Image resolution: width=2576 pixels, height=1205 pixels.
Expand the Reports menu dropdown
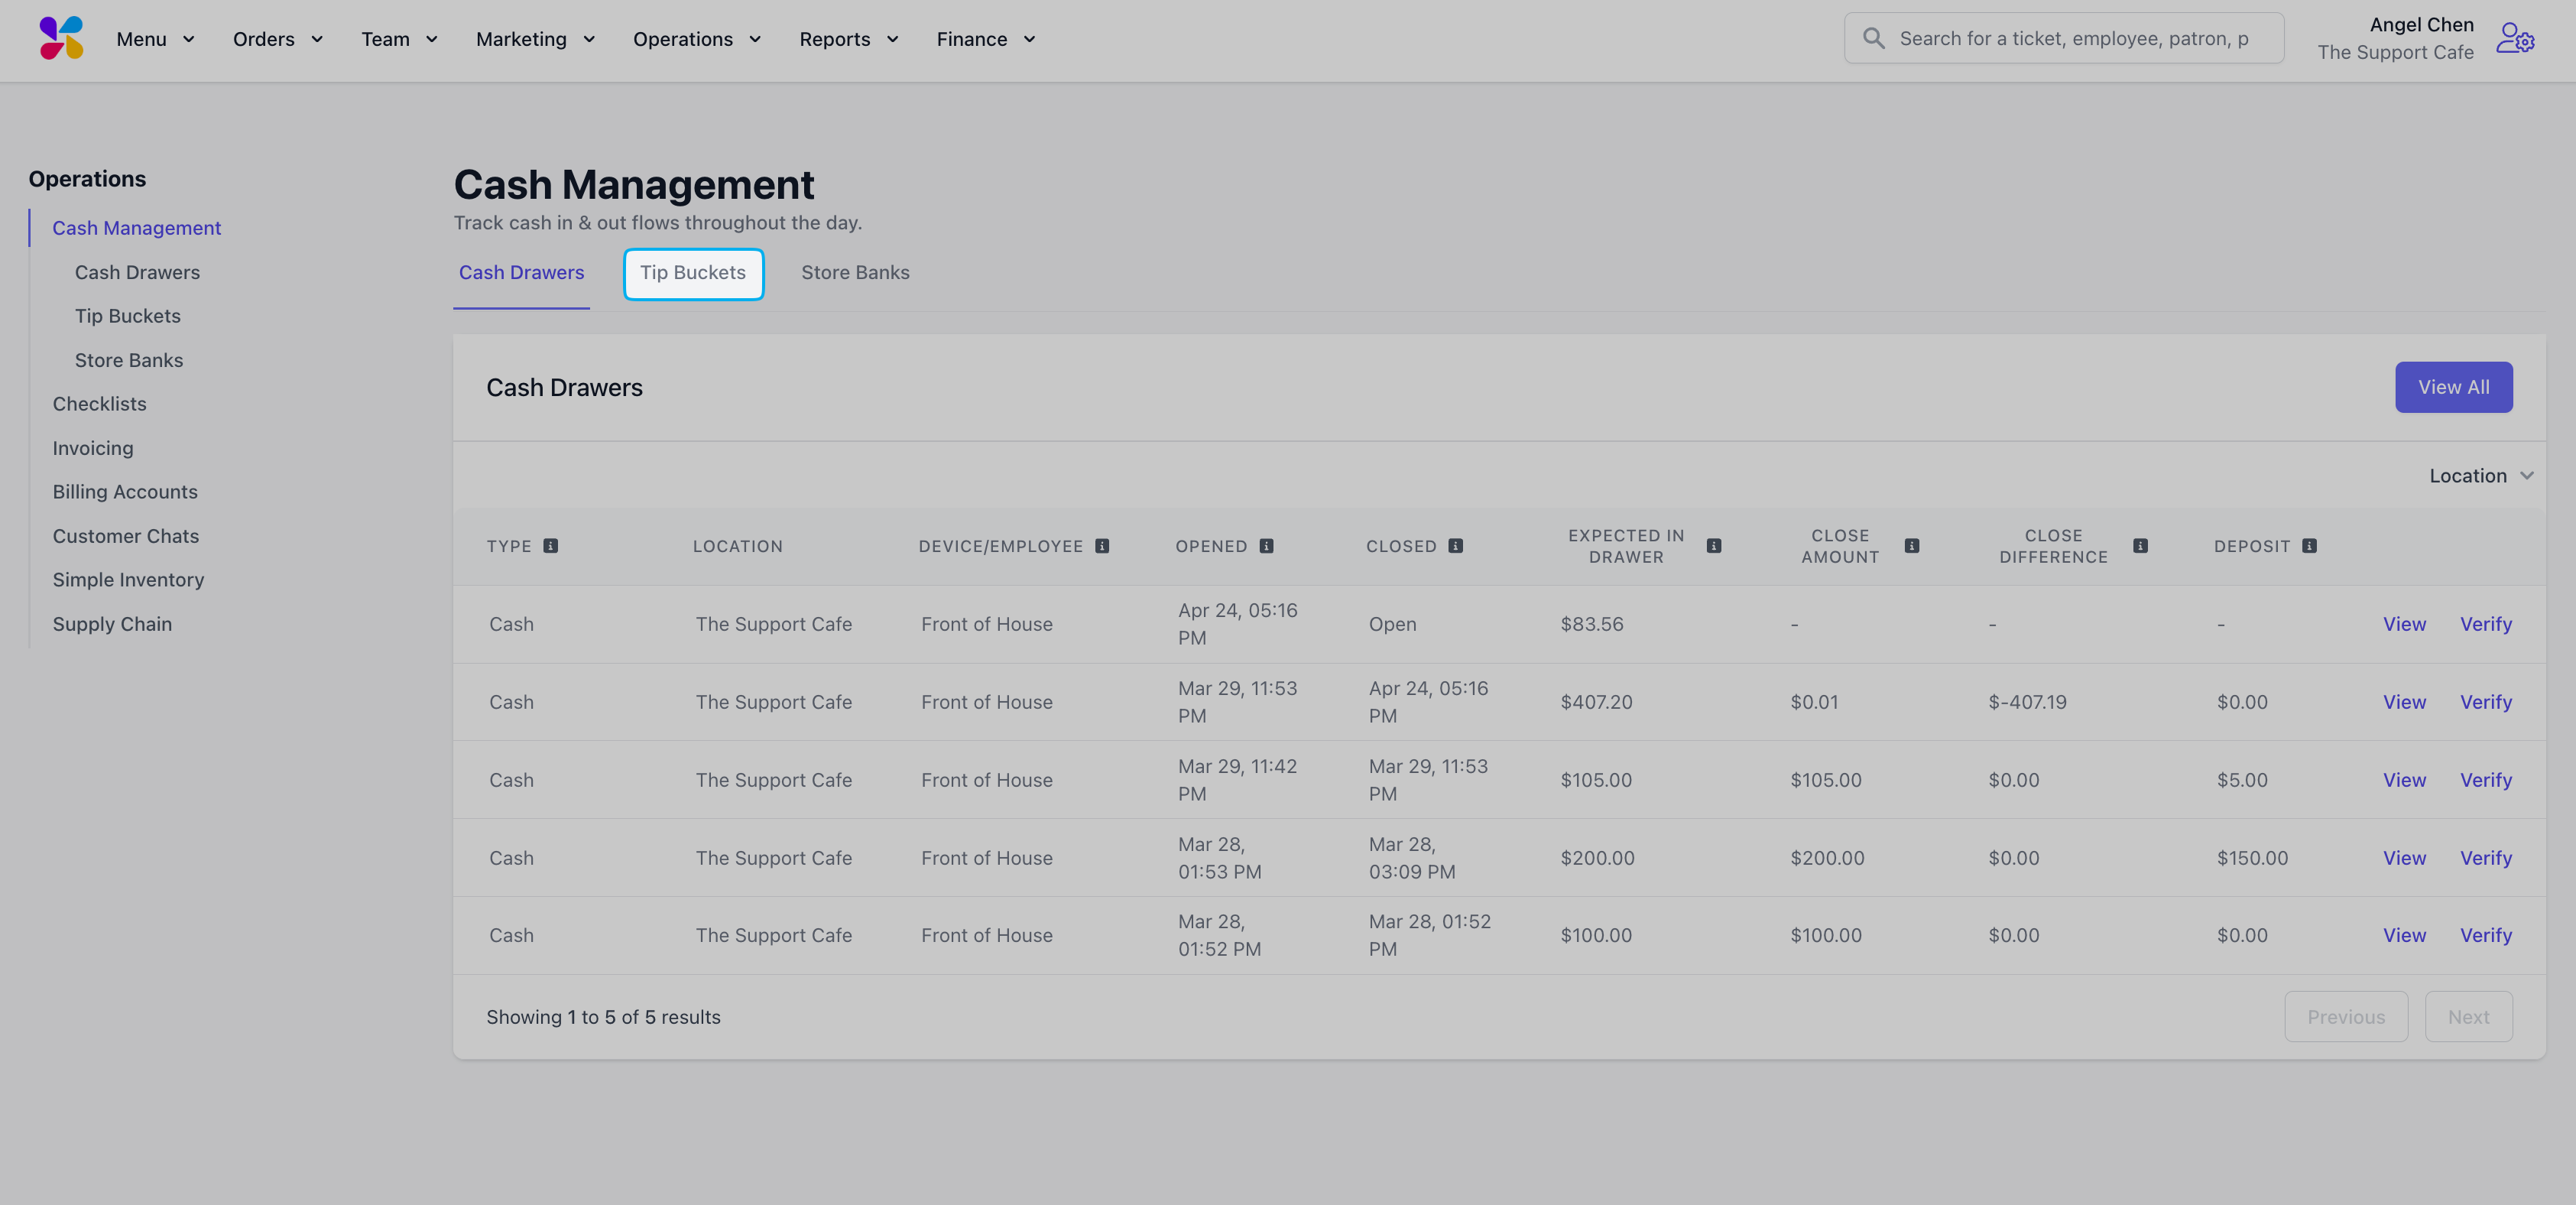pos(848,39)
